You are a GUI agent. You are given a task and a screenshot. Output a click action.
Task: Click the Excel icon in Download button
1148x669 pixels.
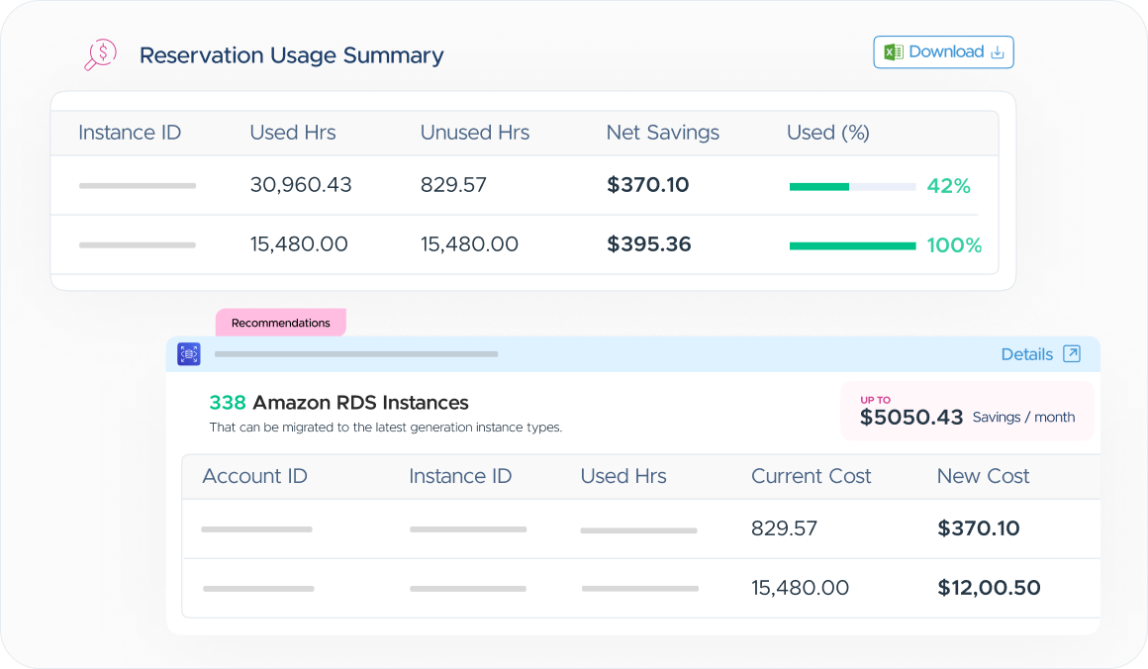tap(894, 52)
